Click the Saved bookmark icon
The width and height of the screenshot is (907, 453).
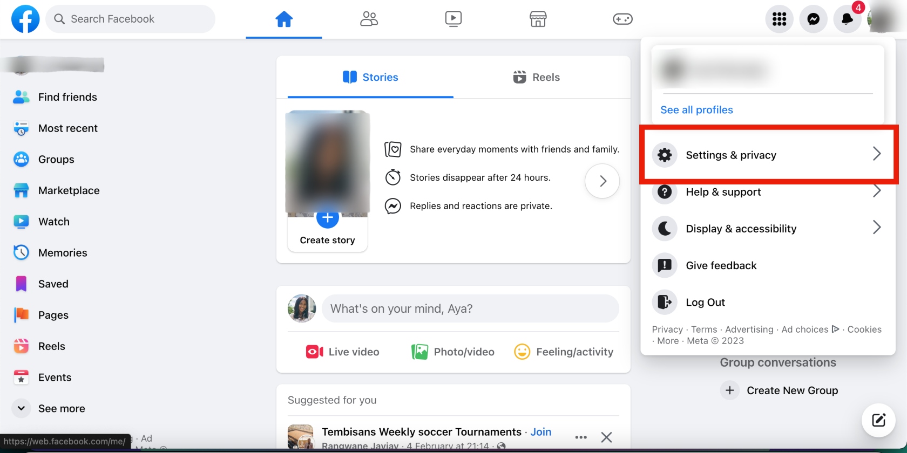21,284
